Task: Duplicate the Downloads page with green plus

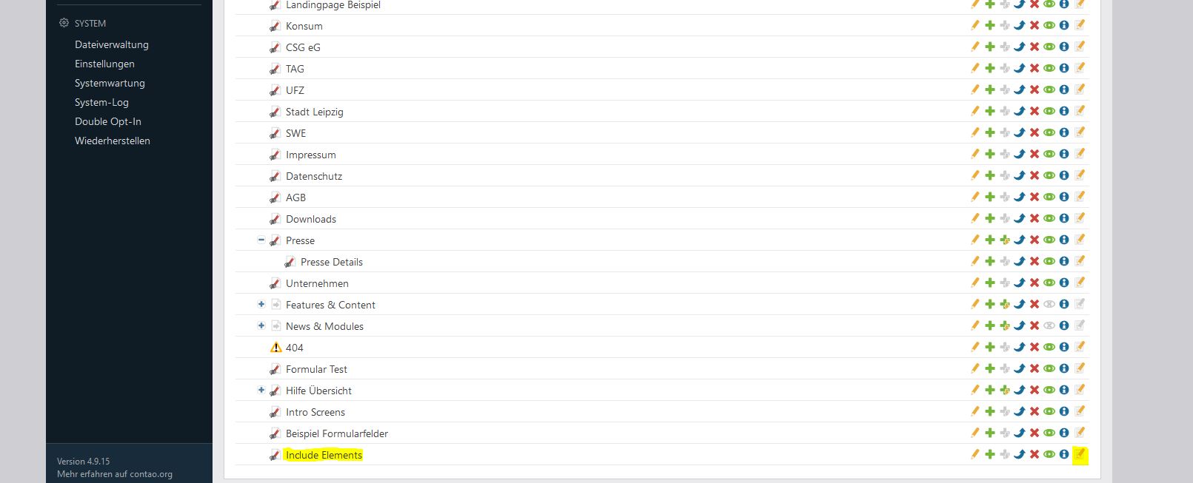Action: tap(989, 219)
